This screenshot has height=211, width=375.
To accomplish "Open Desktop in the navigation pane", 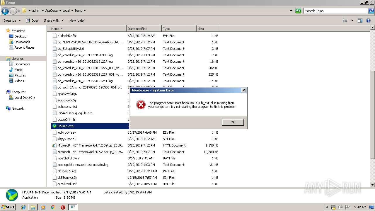I will [x=20, y=36].
